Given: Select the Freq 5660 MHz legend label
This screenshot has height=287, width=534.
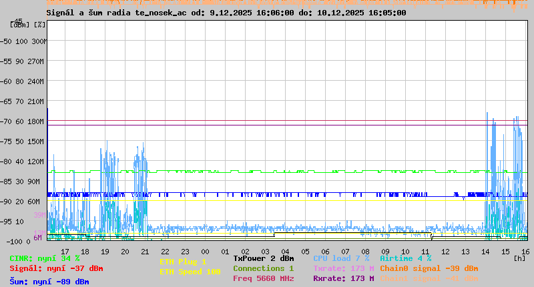Looking at the screenshot, I should (x=263, y=278).
